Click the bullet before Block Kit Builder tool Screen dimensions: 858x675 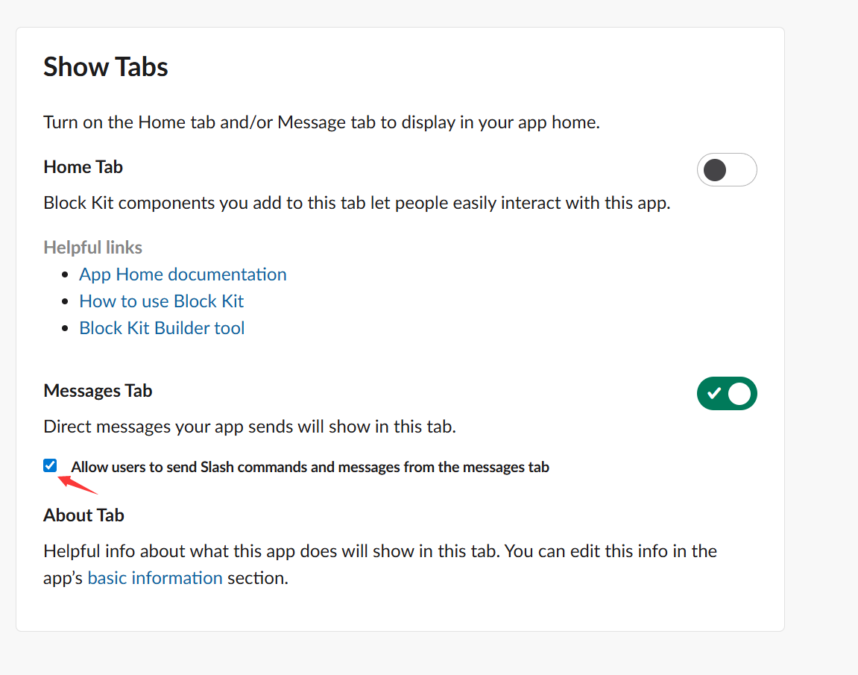(69, 329)
